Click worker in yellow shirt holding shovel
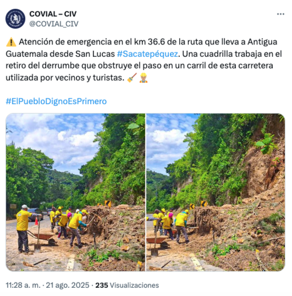 tap(23, 229)
